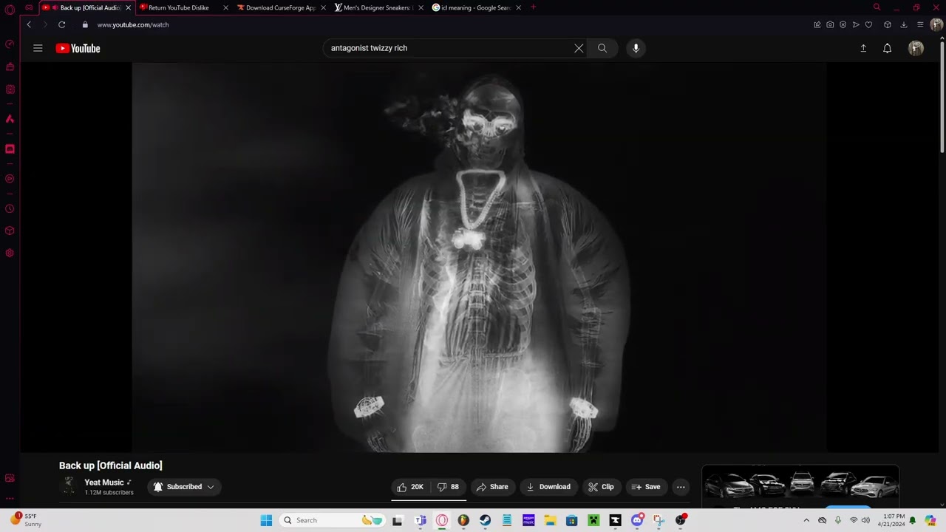Open YouTube create upload icon

862,48
